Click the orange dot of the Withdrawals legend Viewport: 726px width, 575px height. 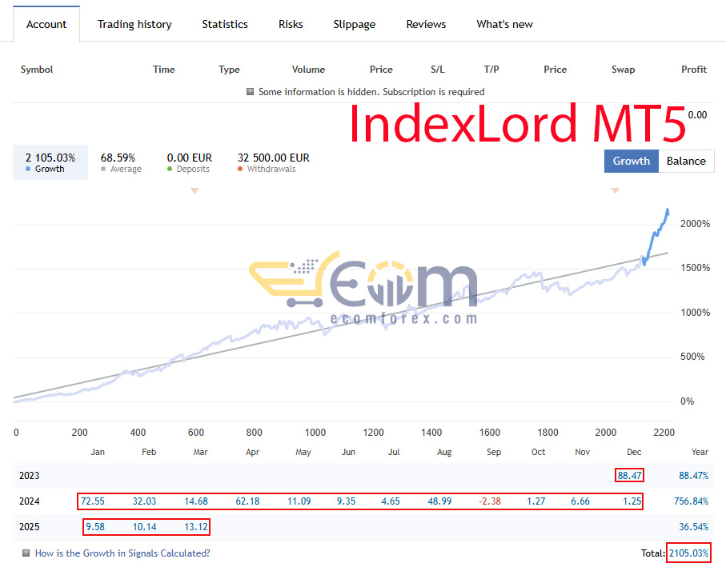click(240, 169)
